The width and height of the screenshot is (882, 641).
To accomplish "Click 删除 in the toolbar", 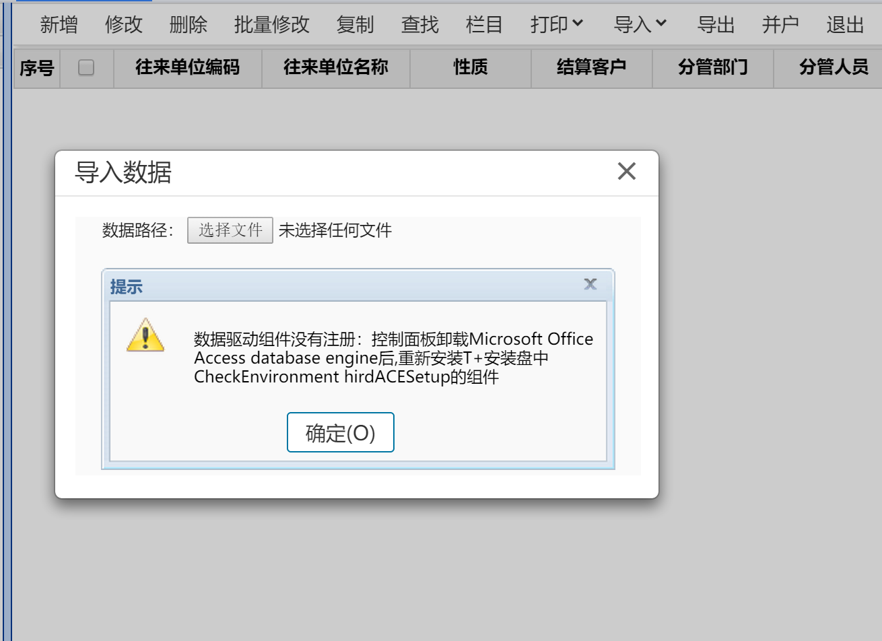I will pos(188,25).
